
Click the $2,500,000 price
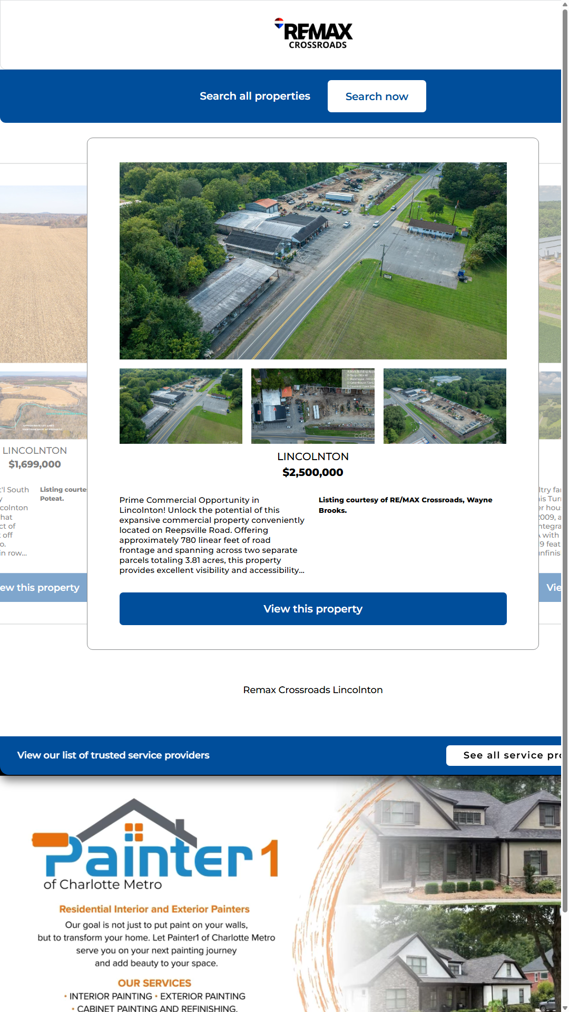coord(313,472)
